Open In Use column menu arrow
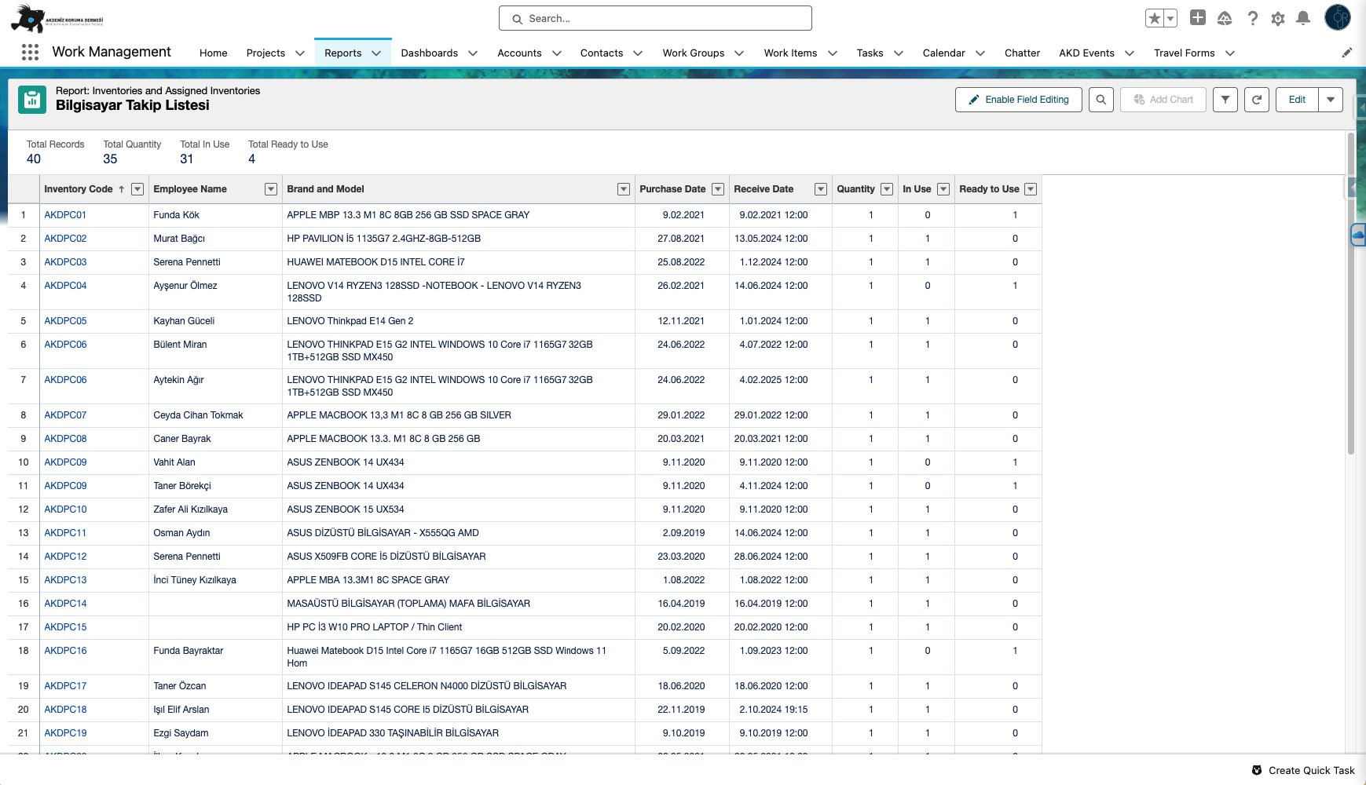This screenshot has height=785, width=1366. (x=943, y=189)
